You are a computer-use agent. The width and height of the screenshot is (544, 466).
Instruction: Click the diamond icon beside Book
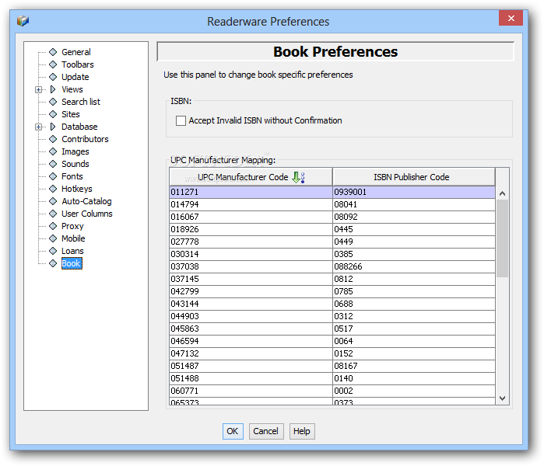point(53,263)
